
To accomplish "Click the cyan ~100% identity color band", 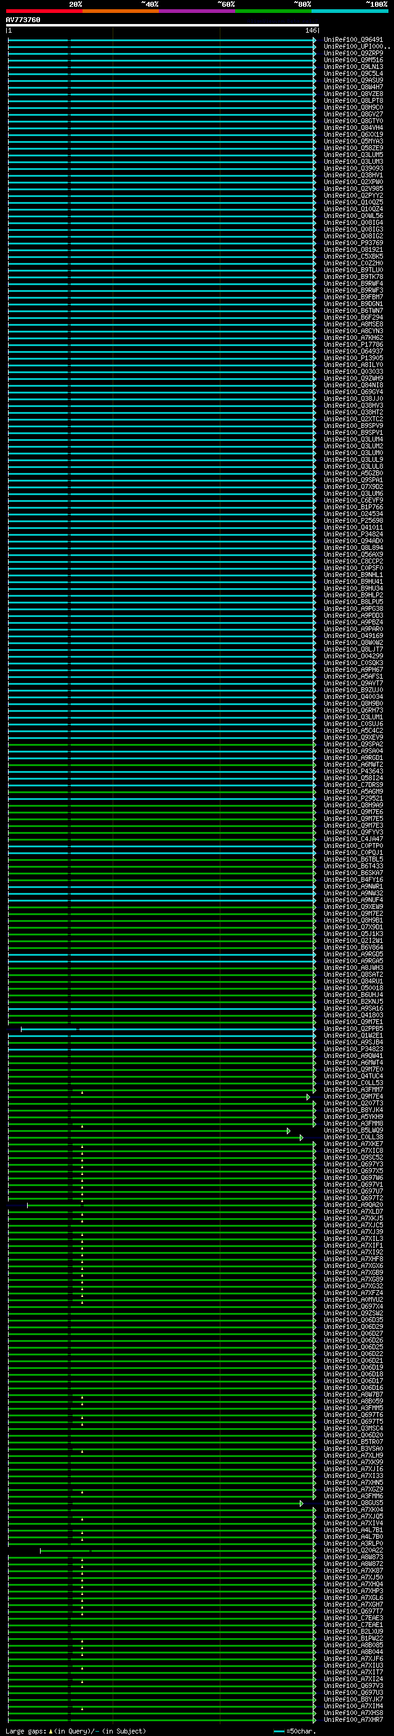I will coord(350,11).
